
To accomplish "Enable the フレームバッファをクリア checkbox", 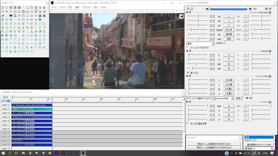I will coord(188,47).
